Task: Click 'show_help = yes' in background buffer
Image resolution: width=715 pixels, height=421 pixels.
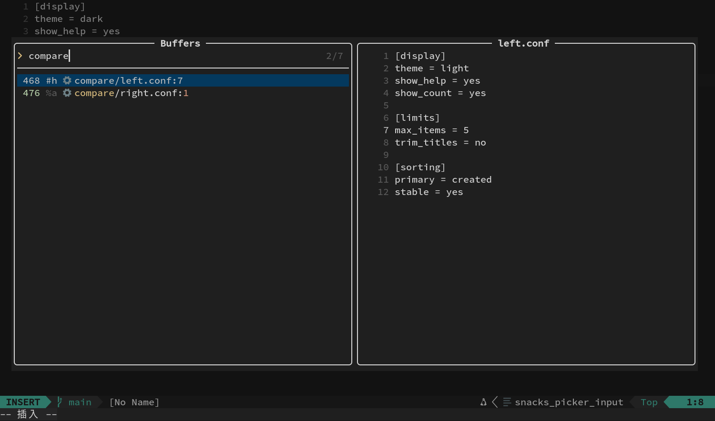Action: click(77, 31)
